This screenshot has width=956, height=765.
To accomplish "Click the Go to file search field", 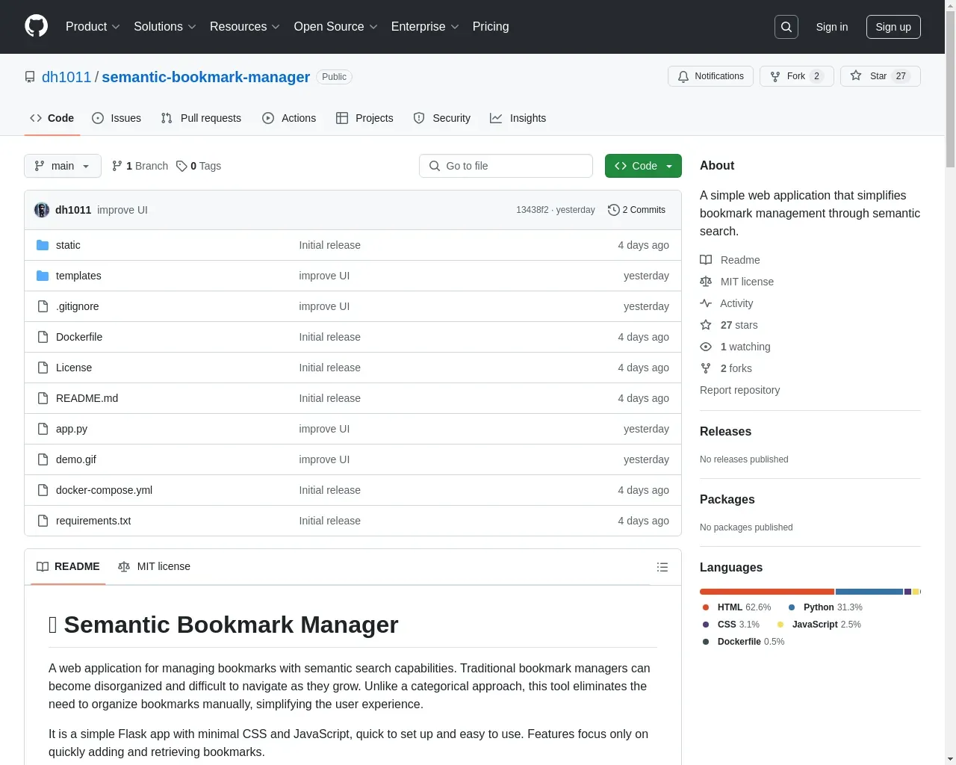I will click(506, 166).
